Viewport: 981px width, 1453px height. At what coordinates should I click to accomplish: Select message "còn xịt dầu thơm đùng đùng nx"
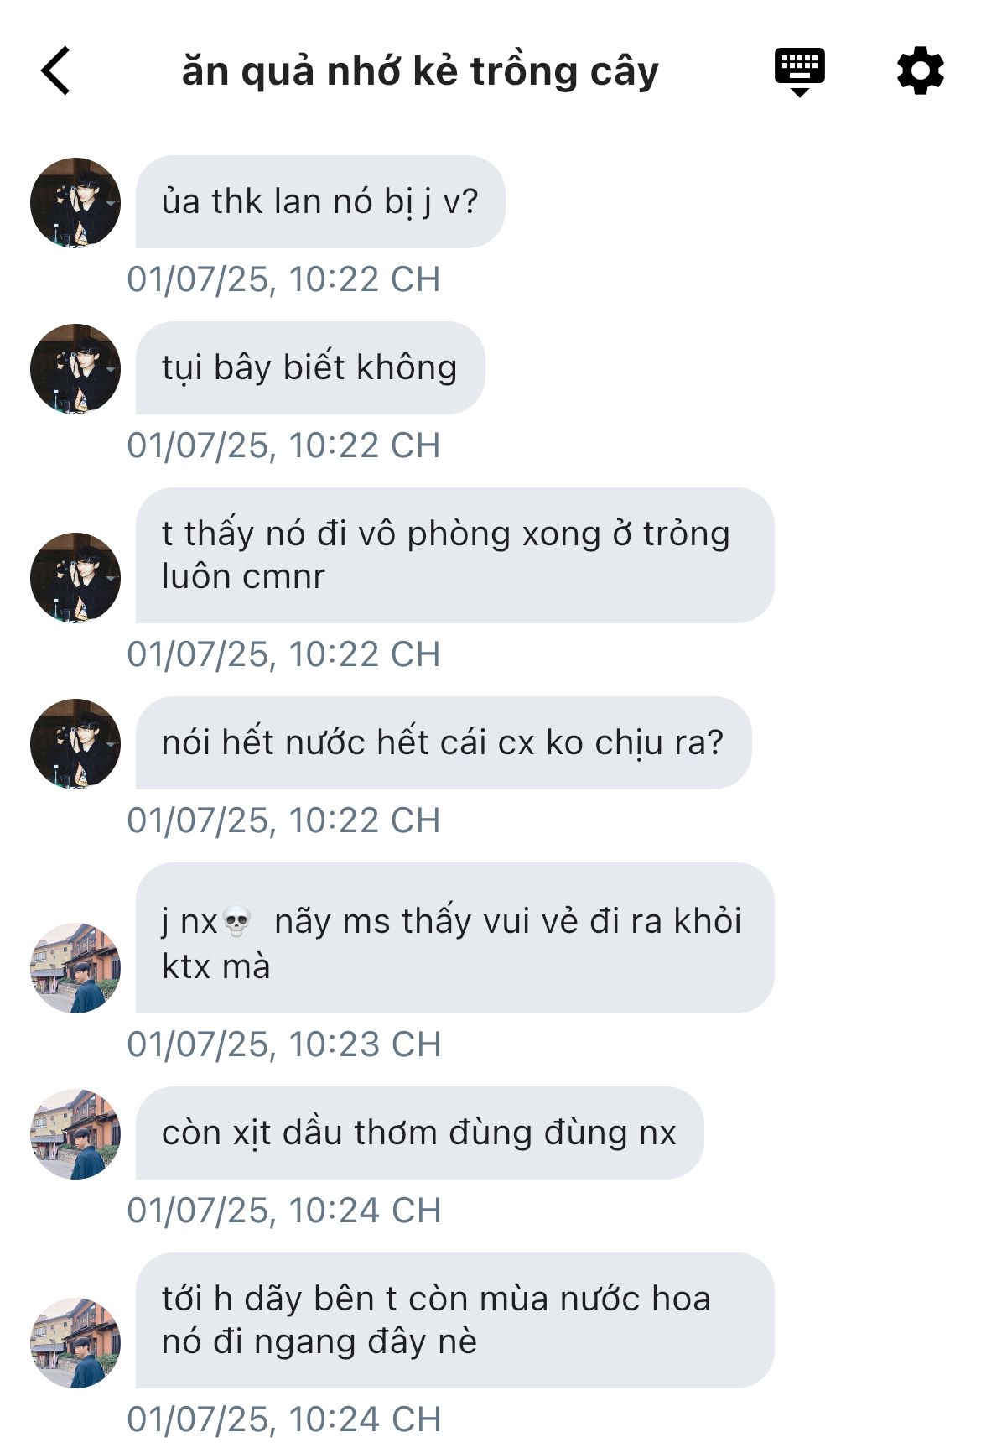419,1133
